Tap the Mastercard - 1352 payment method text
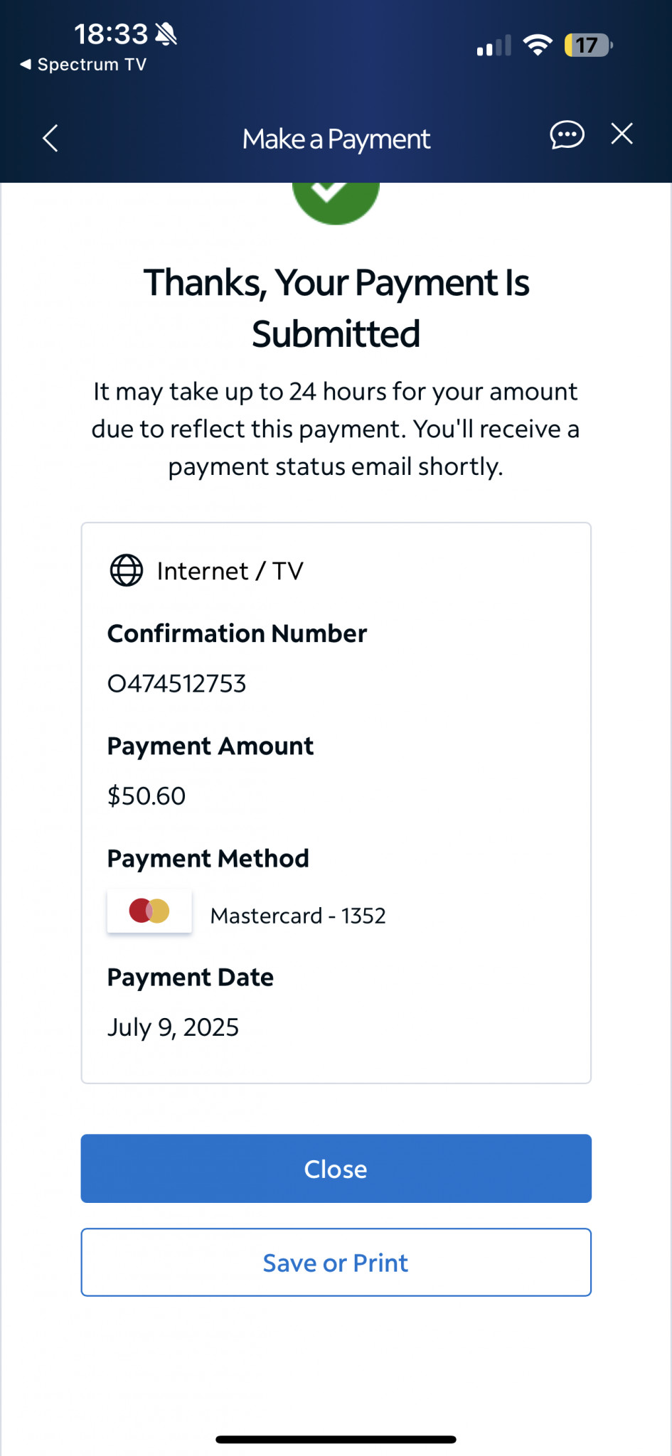 click(x=298, y=916)
